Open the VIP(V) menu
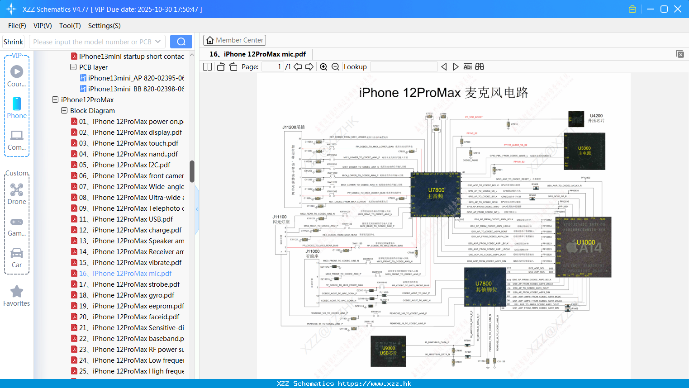The width and height of the screenshot is (689, 388). tap(43, 26)
